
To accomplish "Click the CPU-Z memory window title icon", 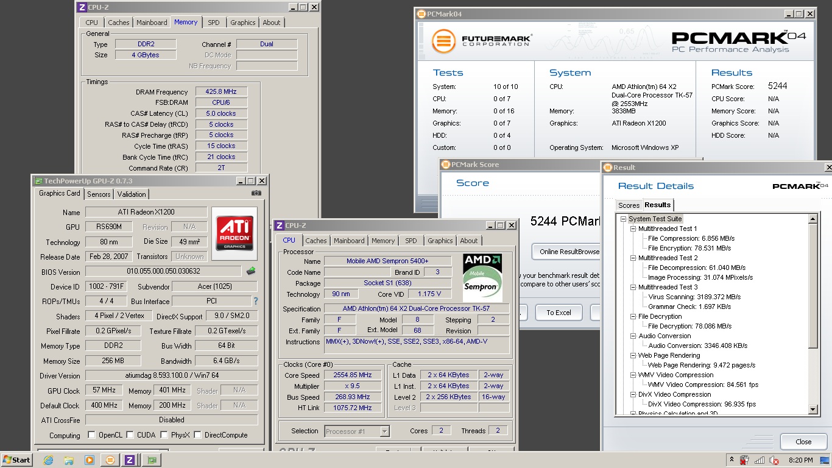I will pyautogui.click(x=83, y=7).
